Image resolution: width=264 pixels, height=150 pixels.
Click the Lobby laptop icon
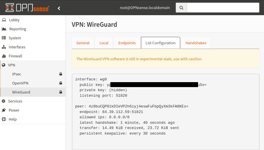click(x=4, y=20)
